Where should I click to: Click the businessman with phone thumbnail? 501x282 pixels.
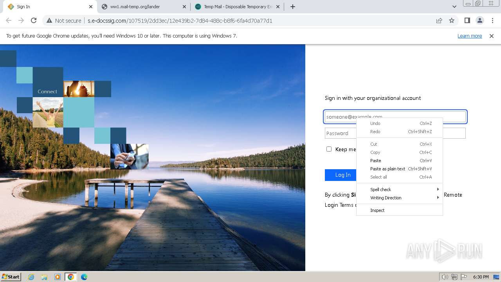point(129,157)
